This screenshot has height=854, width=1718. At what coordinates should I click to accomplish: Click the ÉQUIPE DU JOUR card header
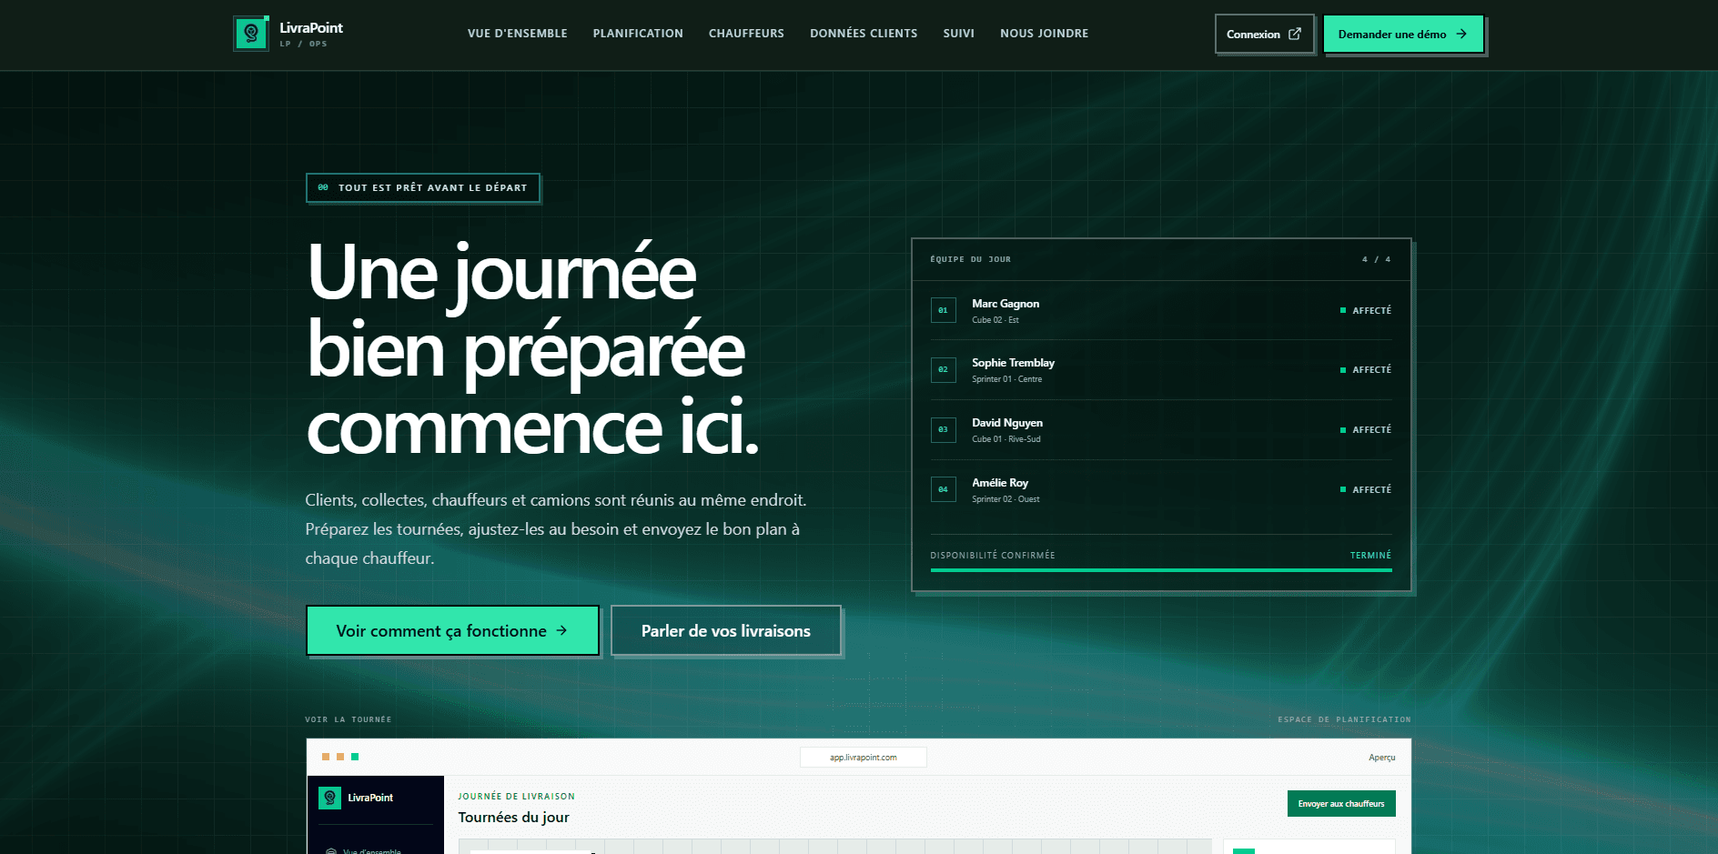970,259
